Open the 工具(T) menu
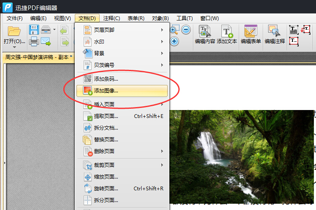The width and height of the screenshot is (316, 210). pyautogui.click(x=184, y=18)
